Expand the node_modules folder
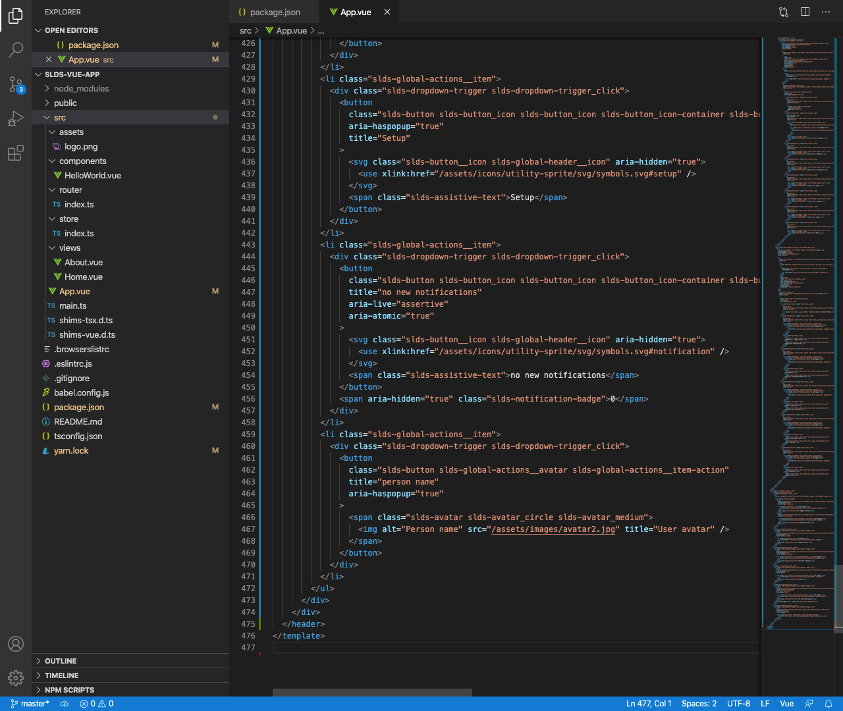 [81, 88]
